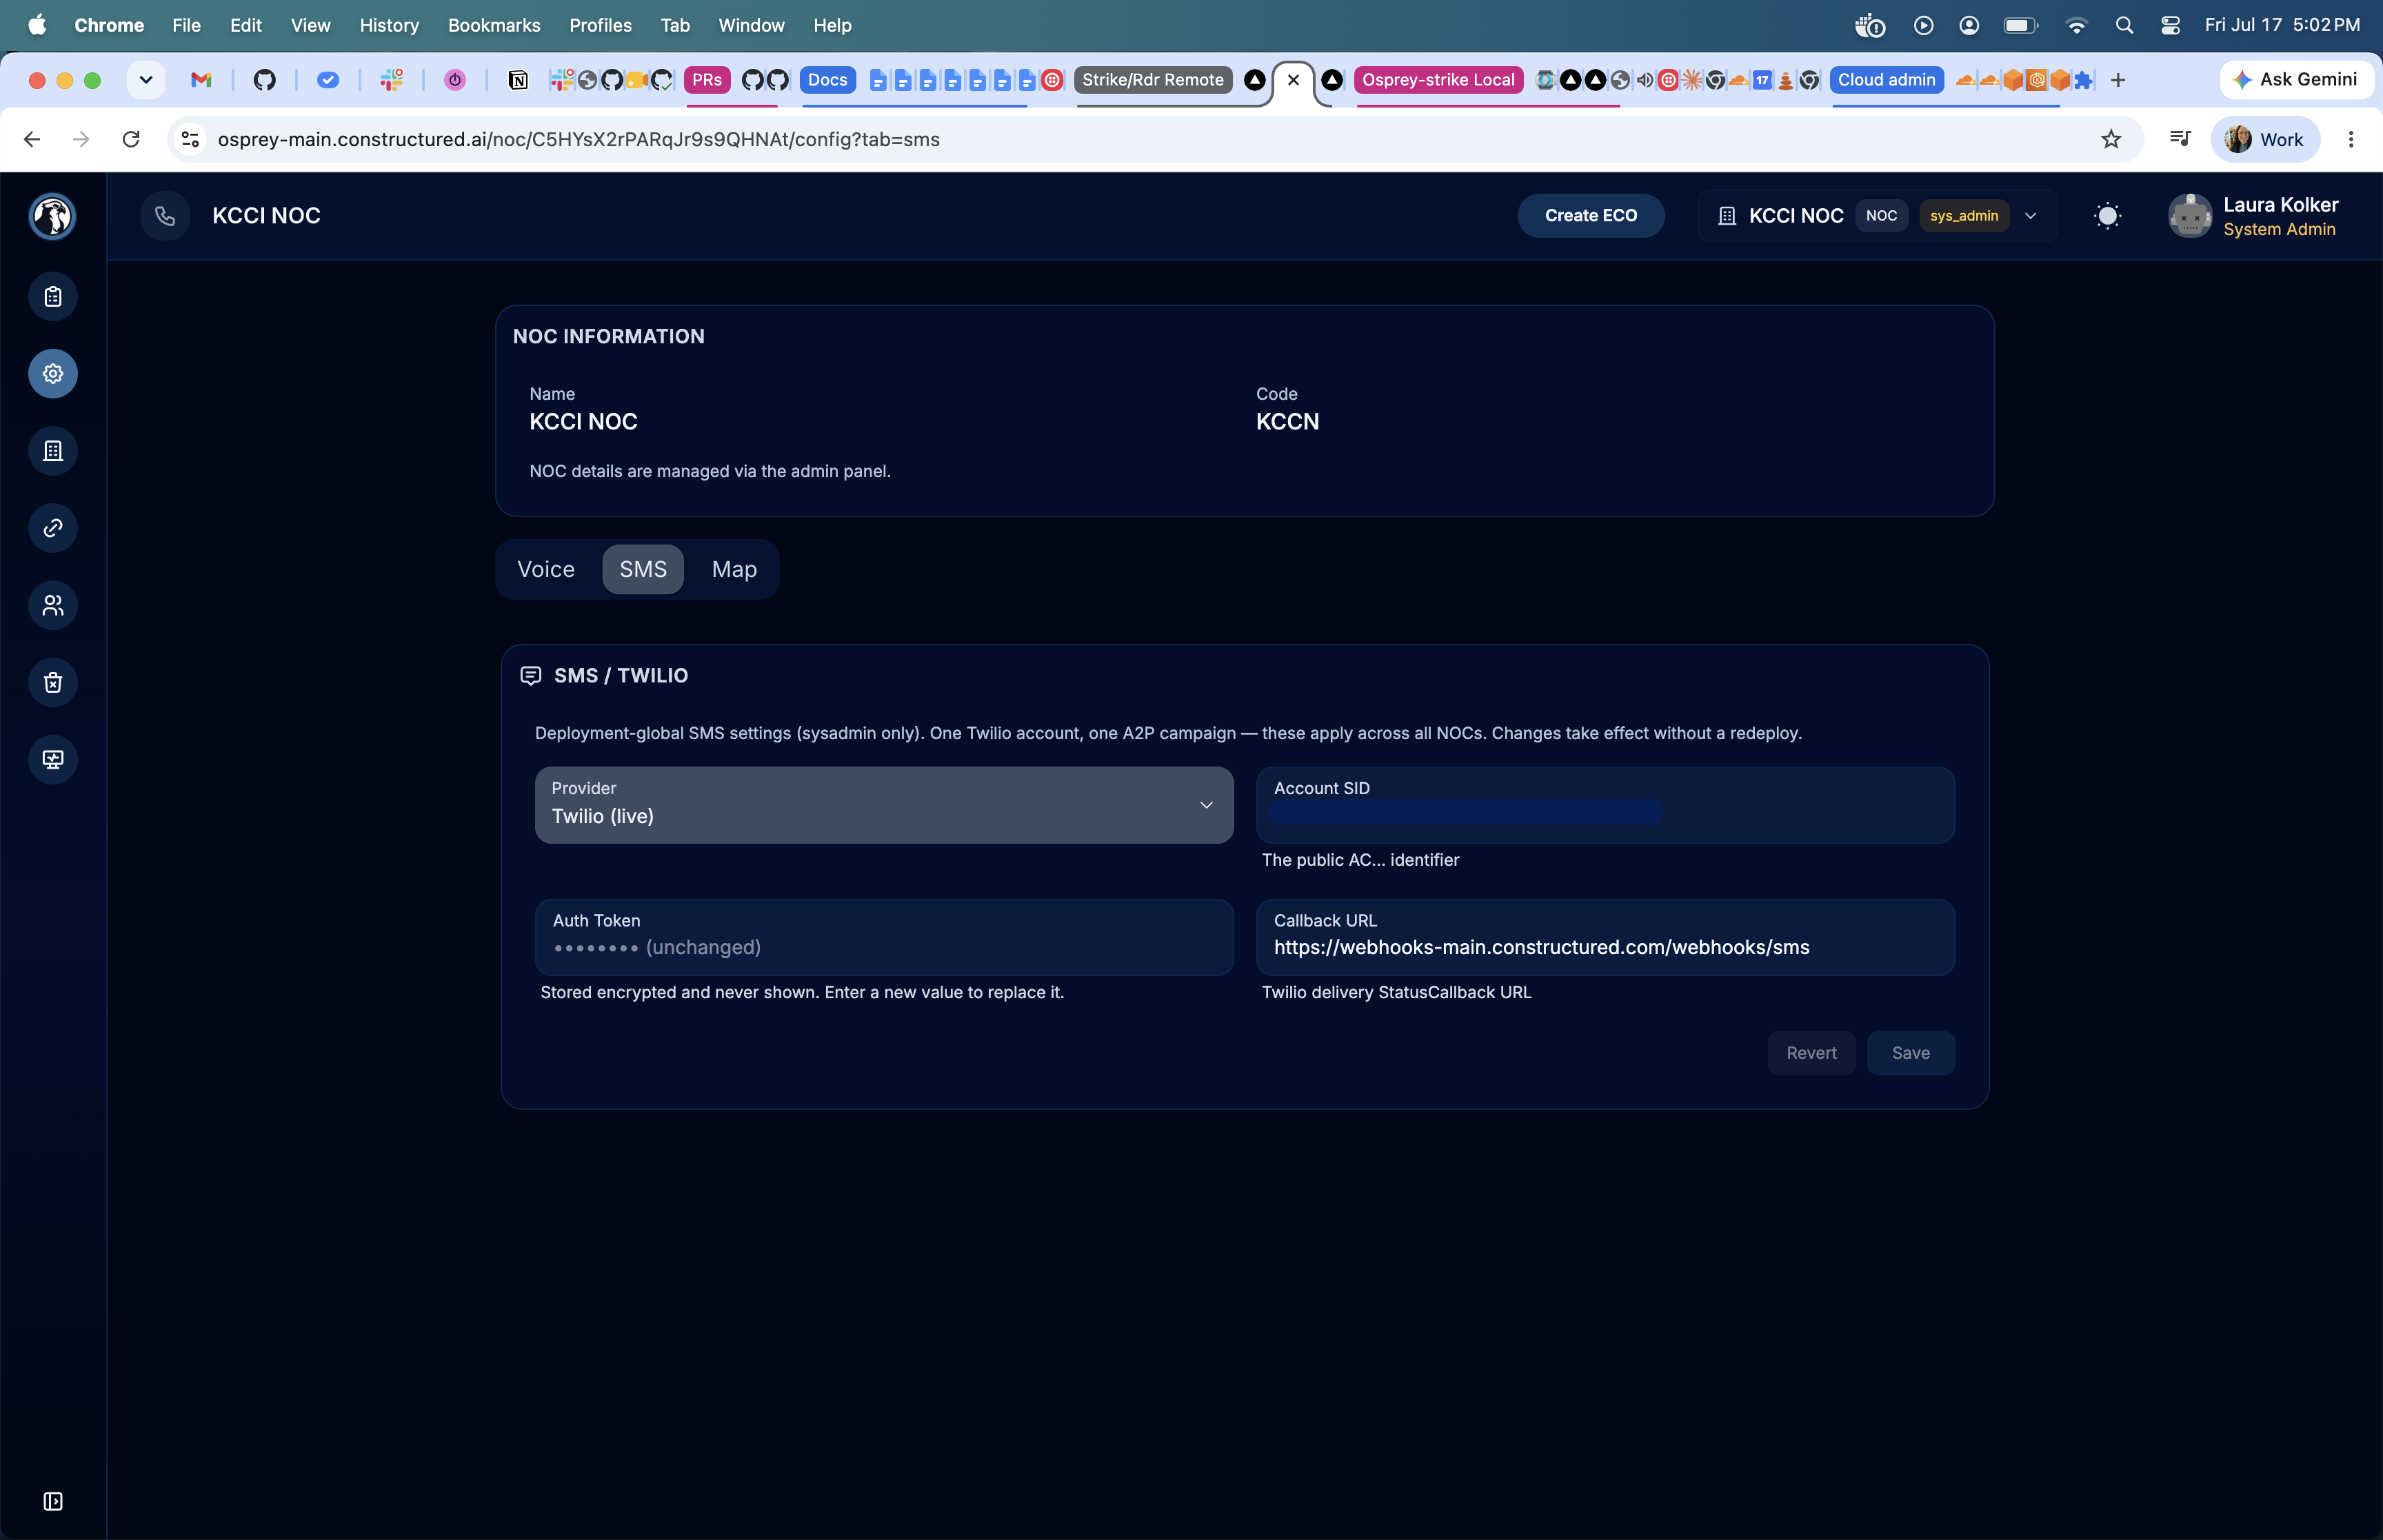Open macOS Control Center

(2170, 25)
